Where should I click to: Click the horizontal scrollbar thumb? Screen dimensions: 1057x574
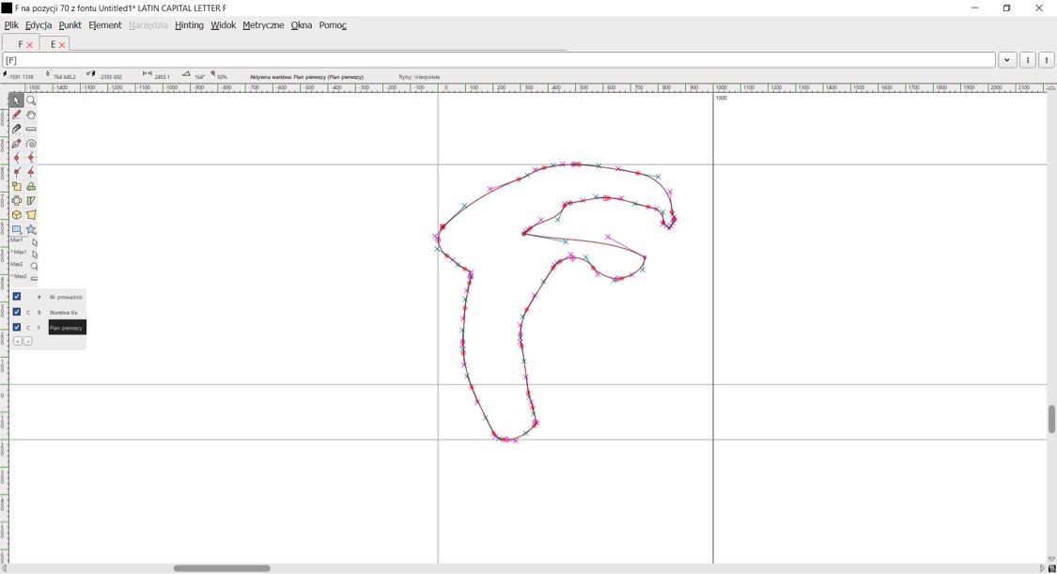pyautogui.click(x=222, y=568)
